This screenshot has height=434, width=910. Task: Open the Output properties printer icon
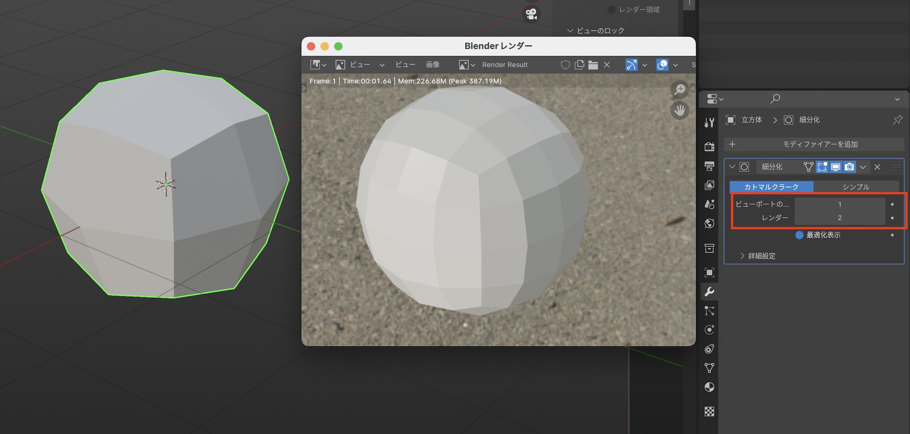[709, 166]
